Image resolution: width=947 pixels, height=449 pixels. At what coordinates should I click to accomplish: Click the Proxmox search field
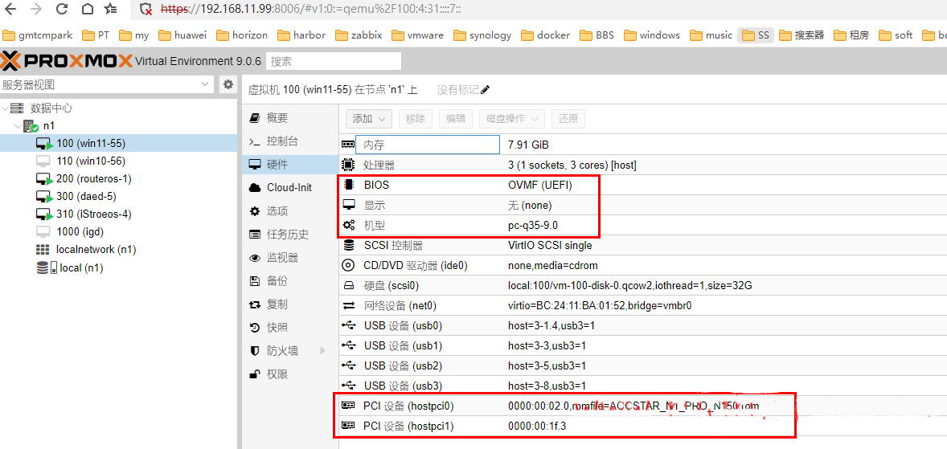point(334,61)
